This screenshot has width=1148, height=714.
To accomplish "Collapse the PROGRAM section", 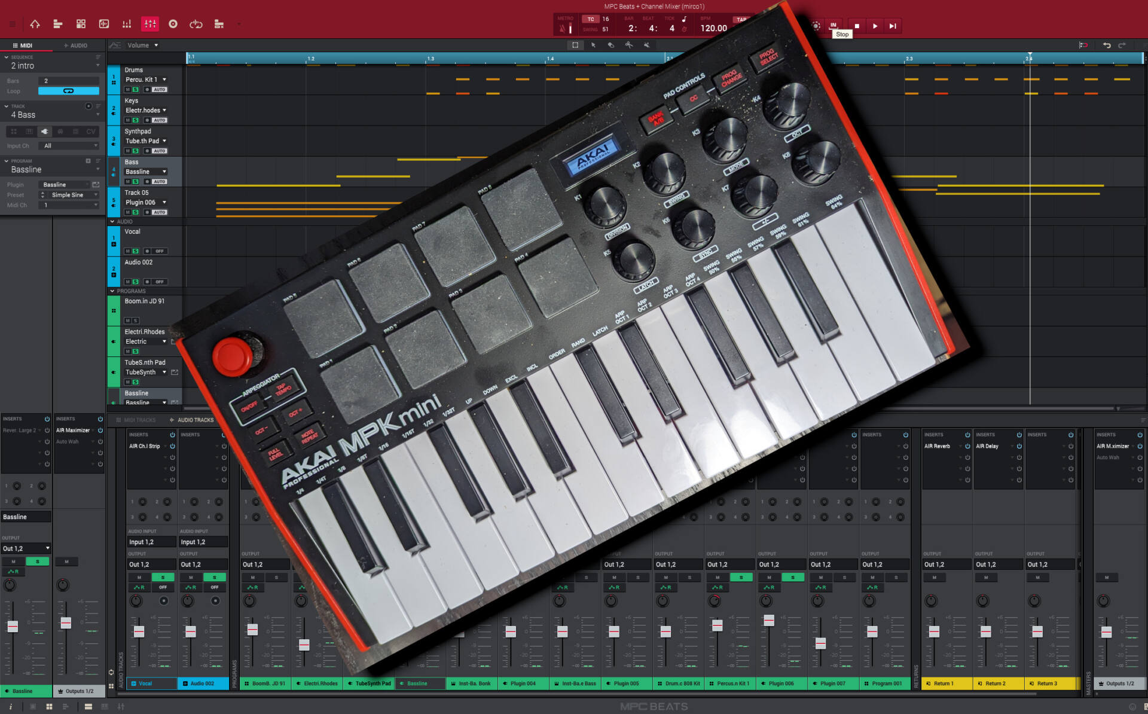I will 6,161.
